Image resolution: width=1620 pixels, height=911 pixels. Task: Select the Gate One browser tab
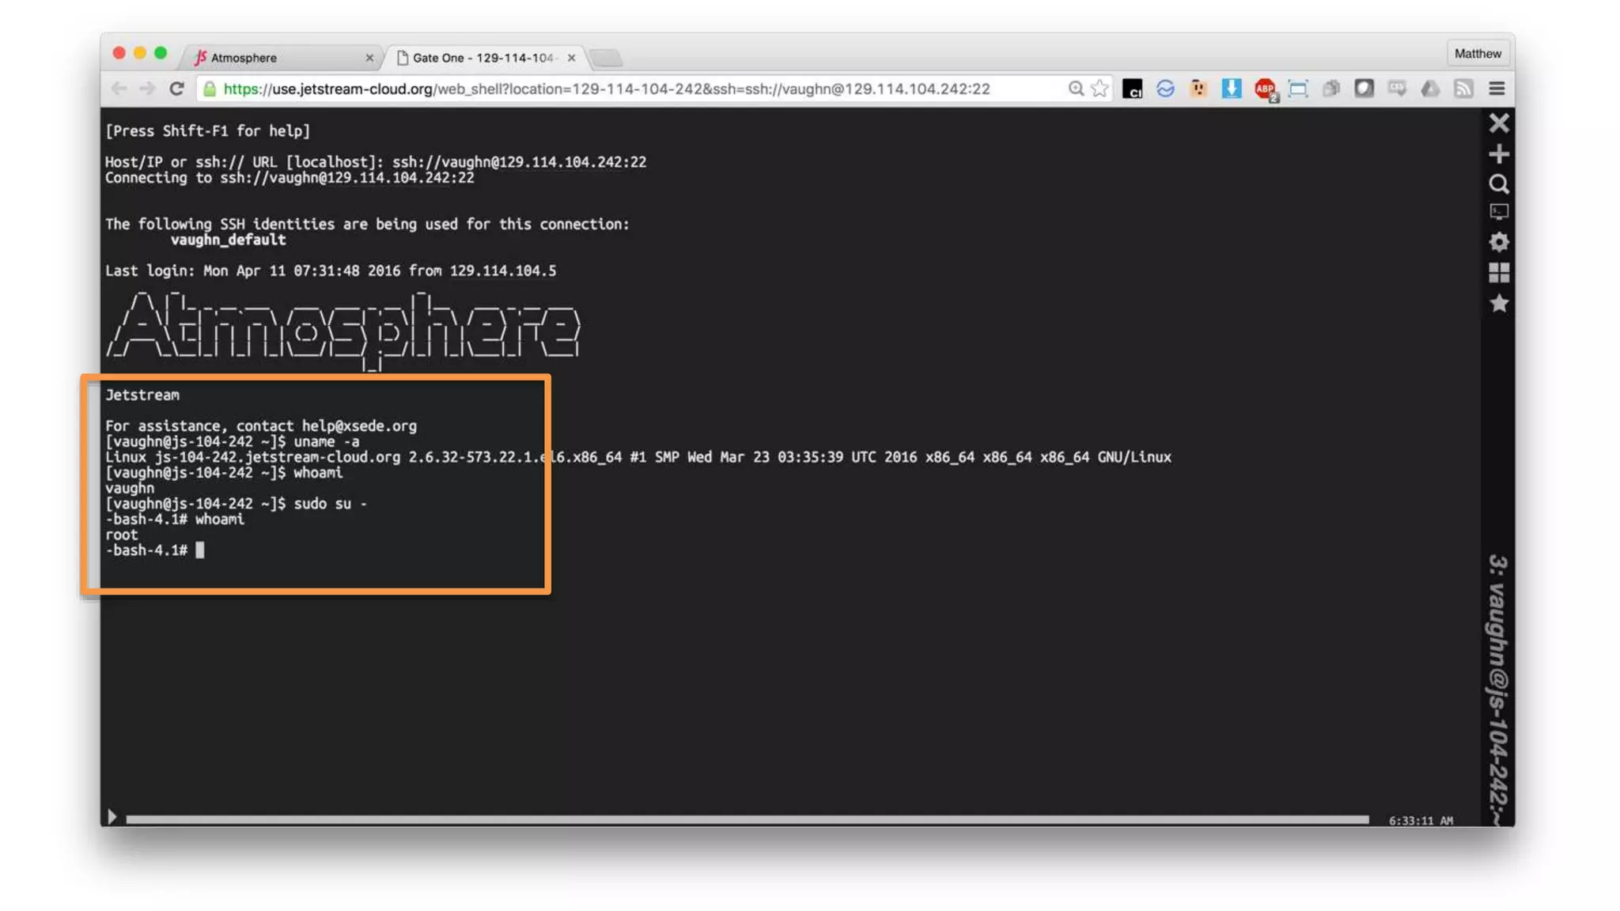(x=483, y=58)
